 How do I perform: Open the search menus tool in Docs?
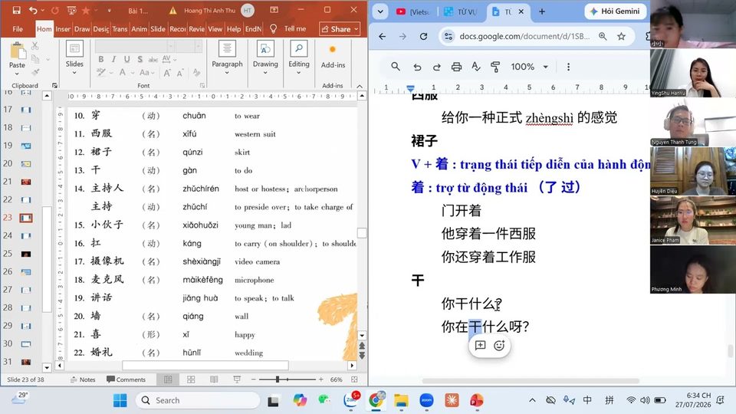[396, 67]
